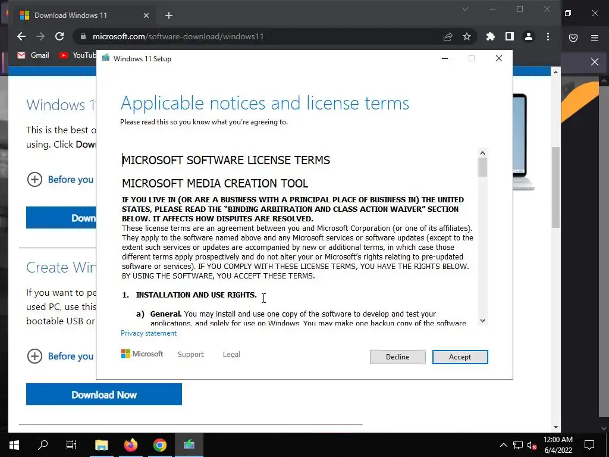Screen dimensions: 609x457
Task: Click the Decline button
Action: click(397, 357)
